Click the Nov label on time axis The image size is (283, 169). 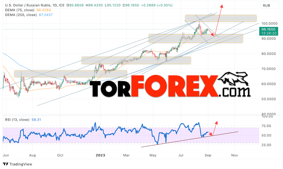(x=234, y=155)
